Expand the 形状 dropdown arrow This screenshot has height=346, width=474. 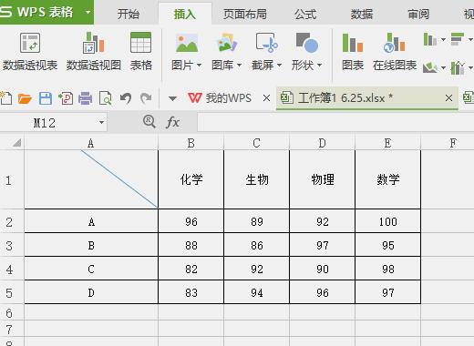click(319, 65)
